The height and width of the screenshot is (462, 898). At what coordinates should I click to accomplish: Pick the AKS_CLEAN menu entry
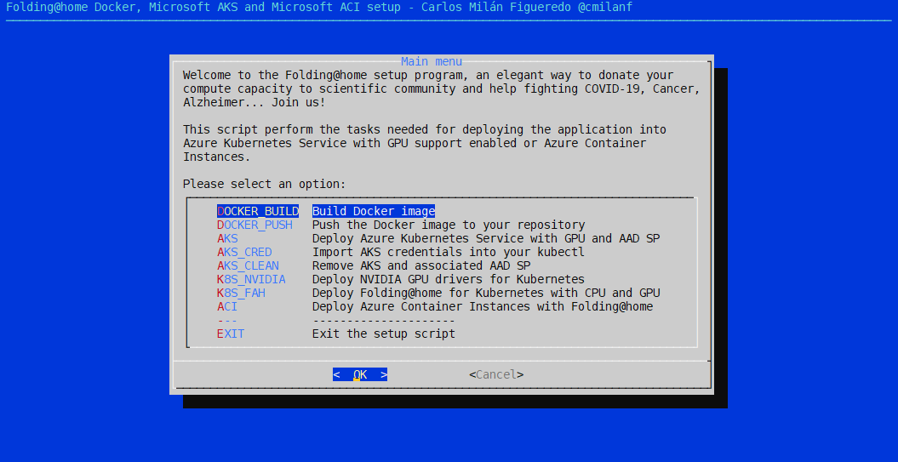pyautogui.click(x=248, y=266)
